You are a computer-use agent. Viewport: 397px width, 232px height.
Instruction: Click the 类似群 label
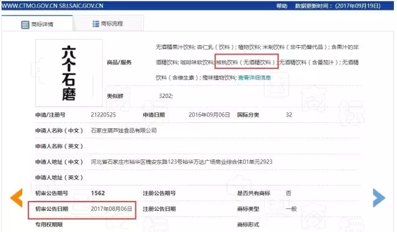115,96
